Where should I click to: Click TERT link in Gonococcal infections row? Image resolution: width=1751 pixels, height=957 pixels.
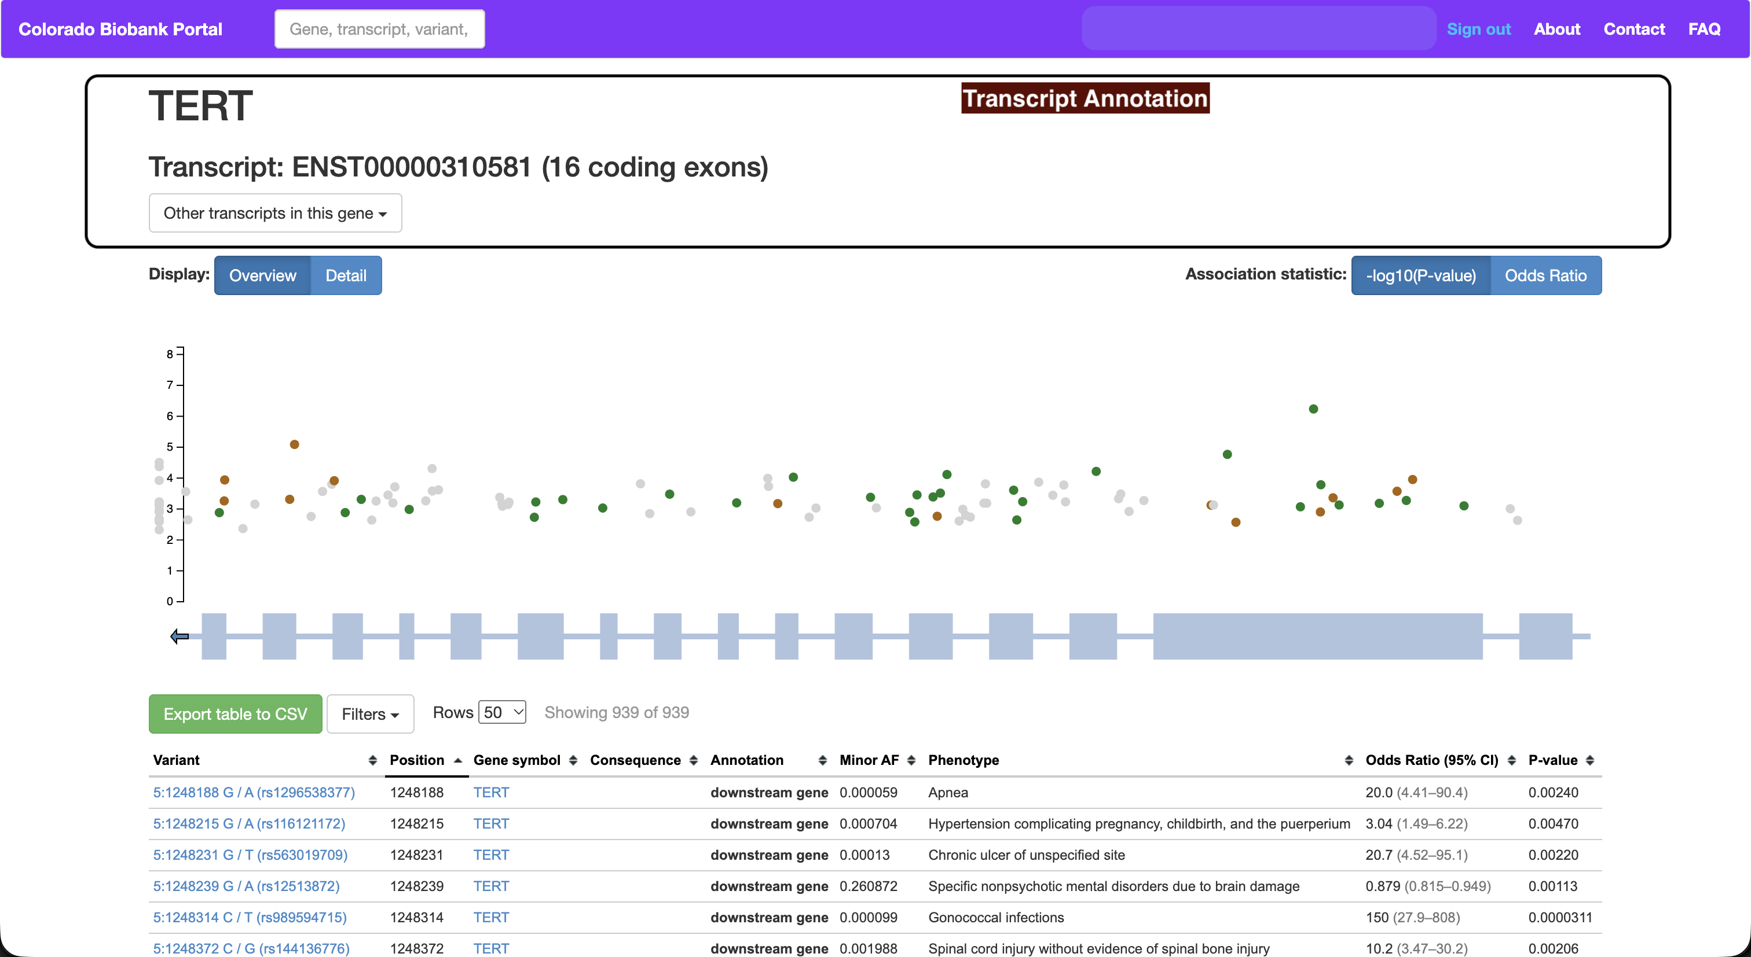491,918
